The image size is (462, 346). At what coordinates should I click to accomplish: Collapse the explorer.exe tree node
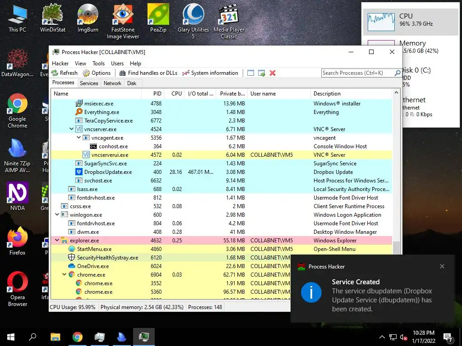tap(57, 240)
